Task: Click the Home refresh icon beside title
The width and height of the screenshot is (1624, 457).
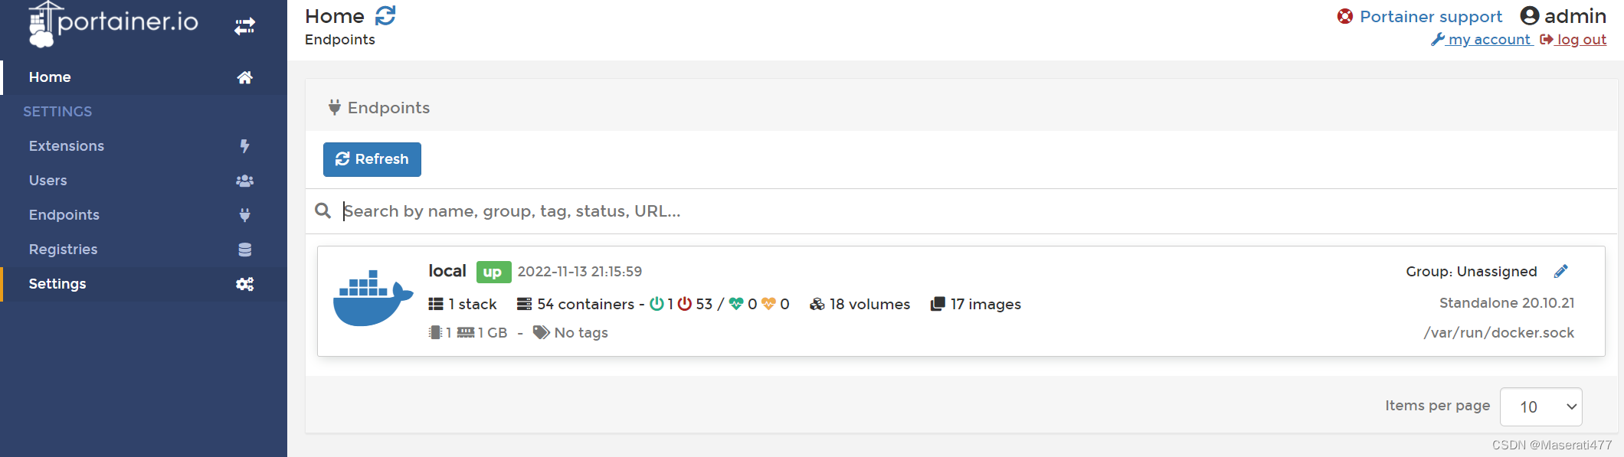Action: 385,15
